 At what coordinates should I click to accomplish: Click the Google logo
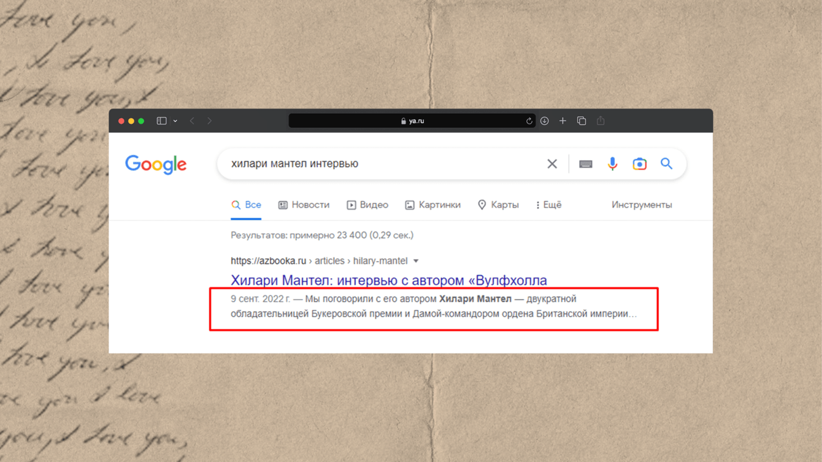pyautogui.click(x=156, y=164)
